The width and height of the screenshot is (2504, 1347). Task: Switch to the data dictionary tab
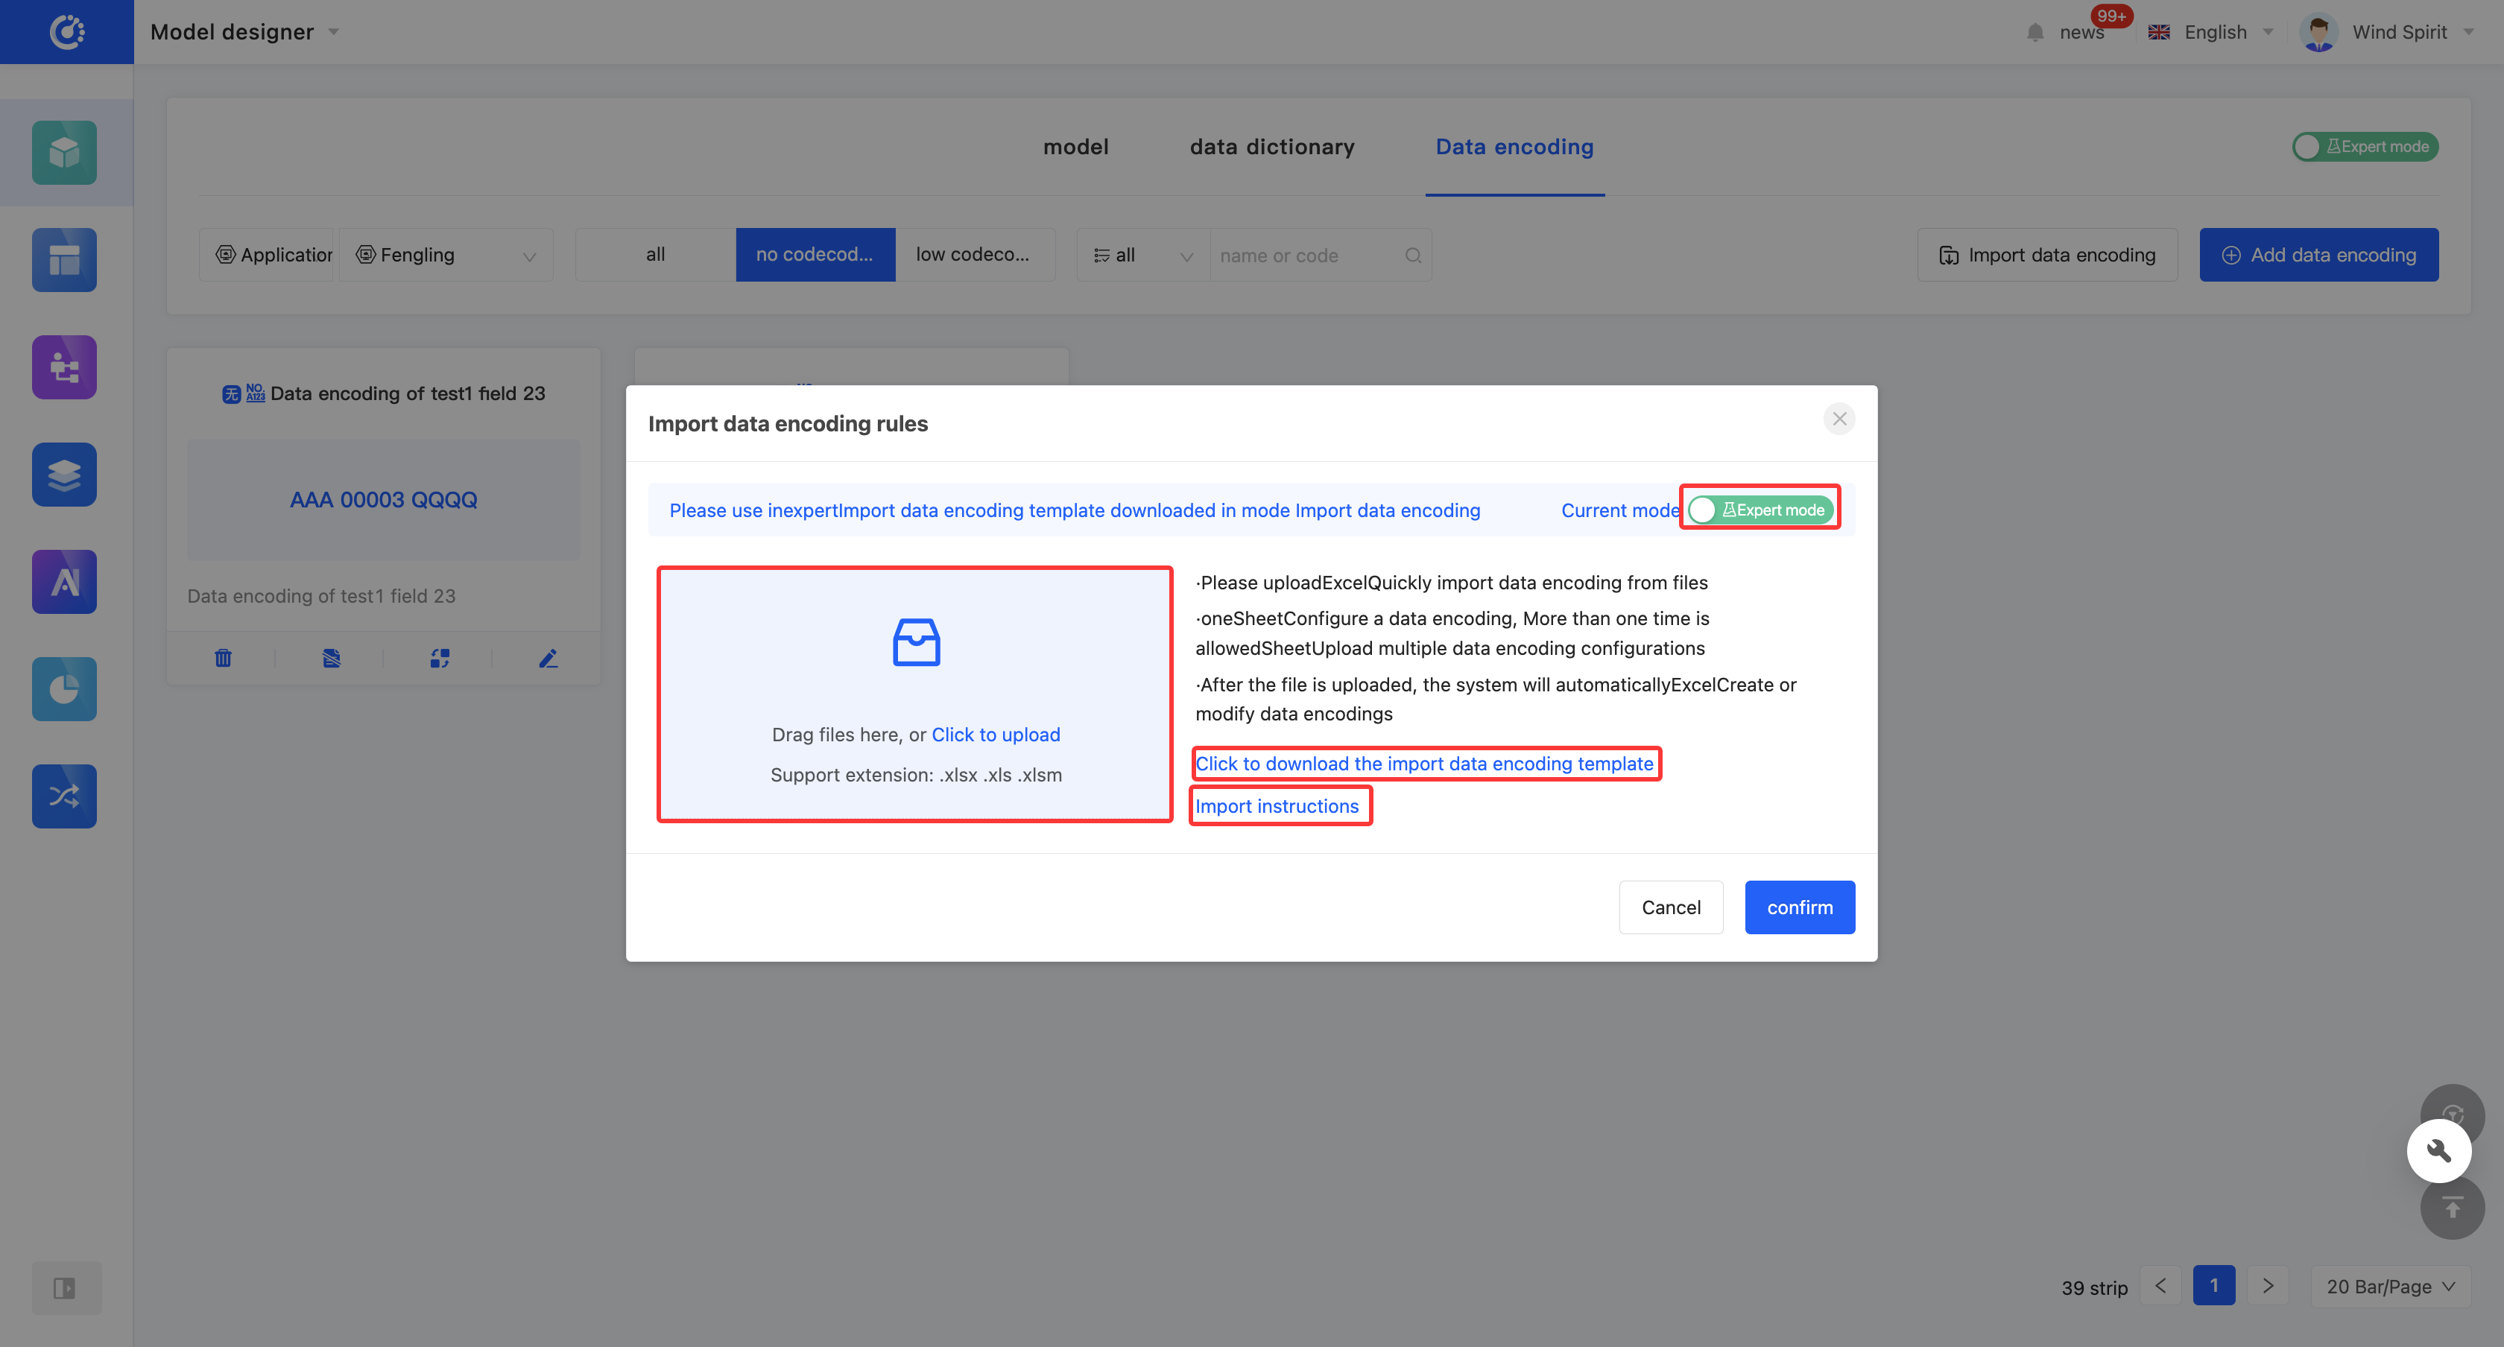[x=1271, y=147]
